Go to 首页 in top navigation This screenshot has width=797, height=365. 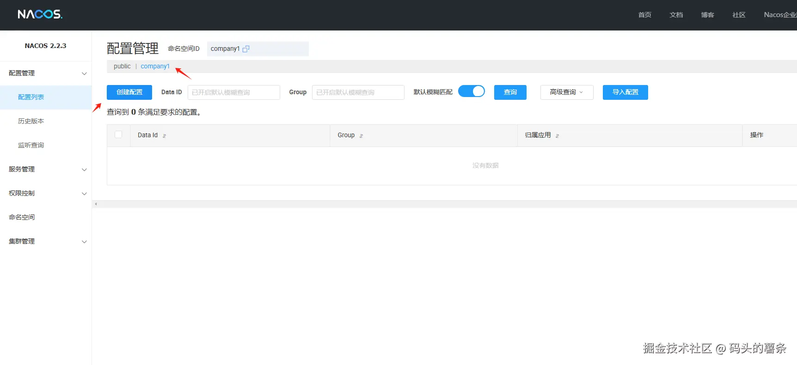tap(644, 15)
